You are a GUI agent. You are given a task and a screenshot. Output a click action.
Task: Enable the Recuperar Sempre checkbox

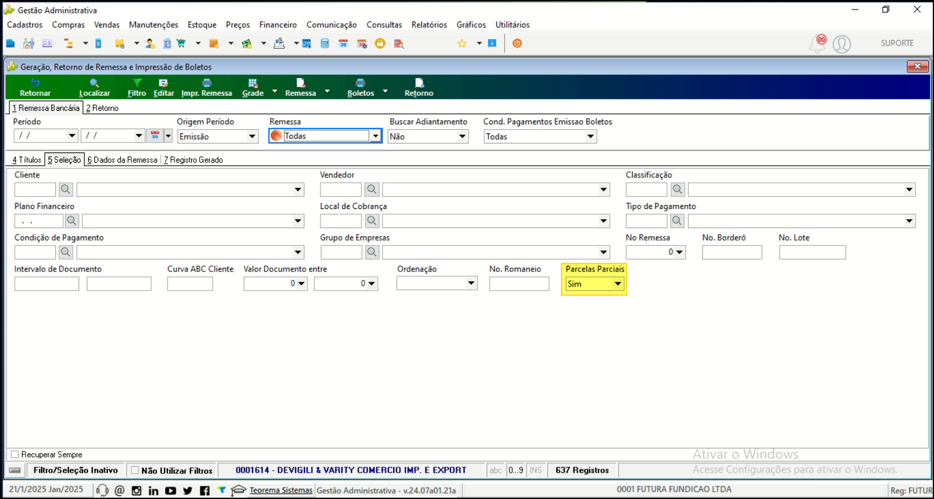click(x=15, y=454)
